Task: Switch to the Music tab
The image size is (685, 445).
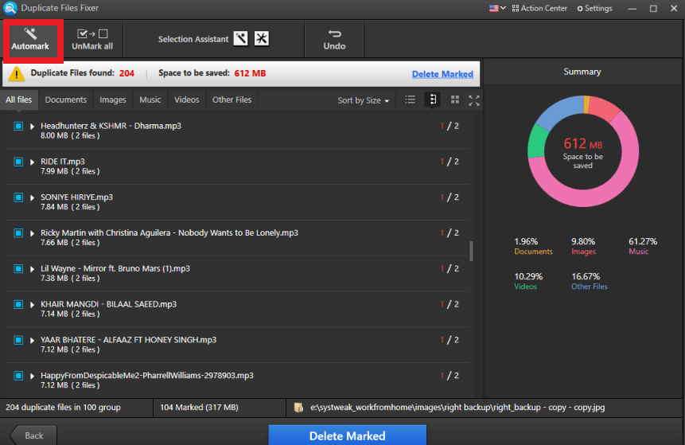Action: (x=150, y=100)
